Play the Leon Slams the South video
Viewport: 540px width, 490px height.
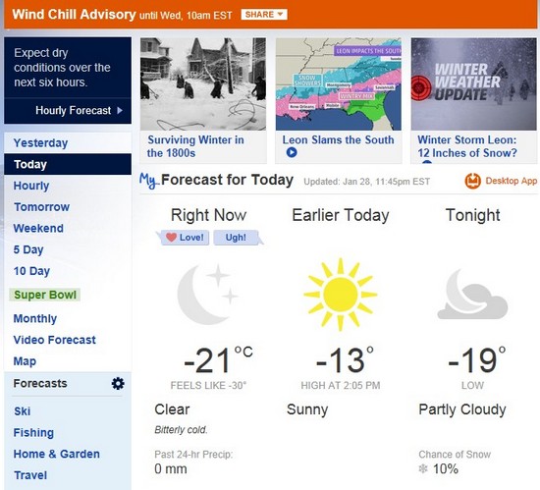point(292,152)
